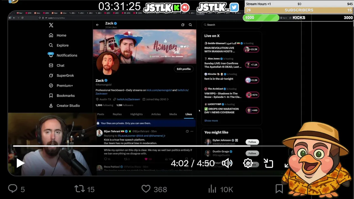Click the 4:02 / 4:50 time display
Viewport: 354px width, 199px height.
tap(193, 163)
